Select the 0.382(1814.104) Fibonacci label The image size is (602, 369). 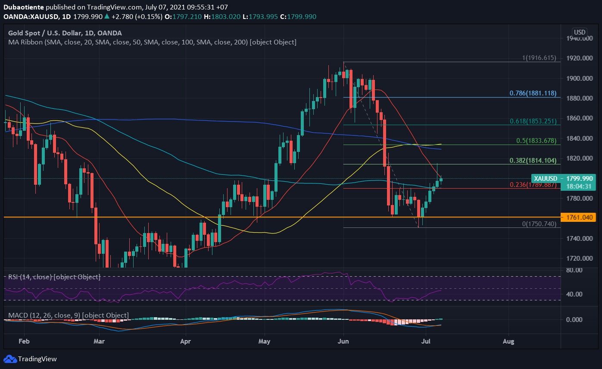533,160
